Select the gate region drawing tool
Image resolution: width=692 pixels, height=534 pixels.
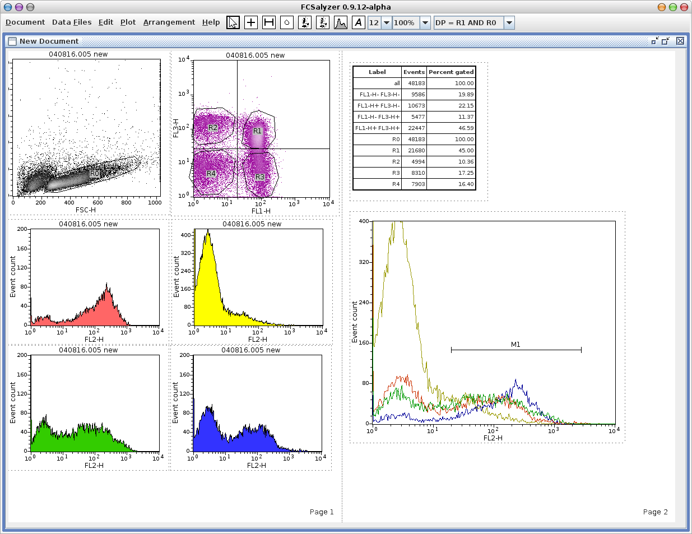[x=287, y=22]
